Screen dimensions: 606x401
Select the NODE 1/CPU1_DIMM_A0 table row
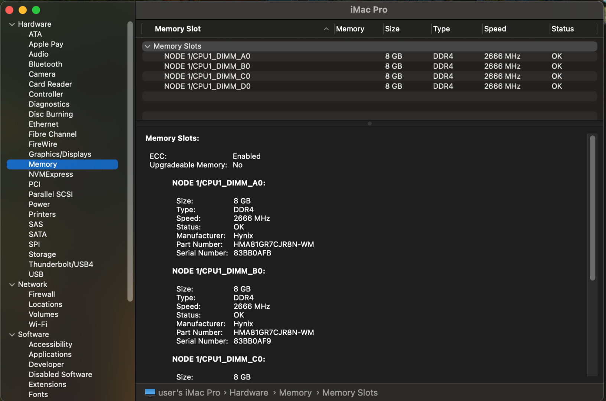(x=369, y=56)
